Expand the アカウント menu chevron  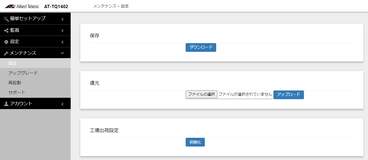[62, 104]
